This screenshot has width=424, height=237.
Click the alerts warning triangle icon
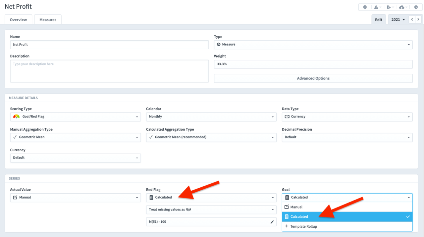pos(377,7)
